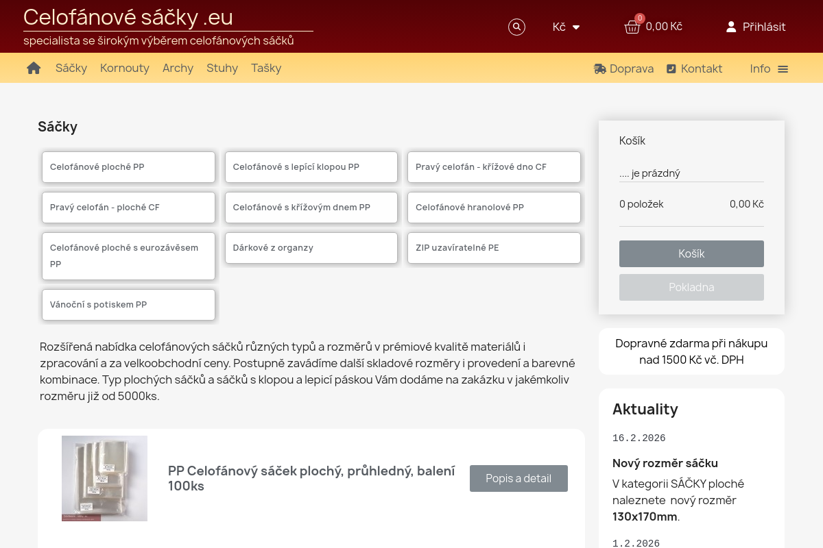Click the delivery truck icon for Doprava

[599, 68]
